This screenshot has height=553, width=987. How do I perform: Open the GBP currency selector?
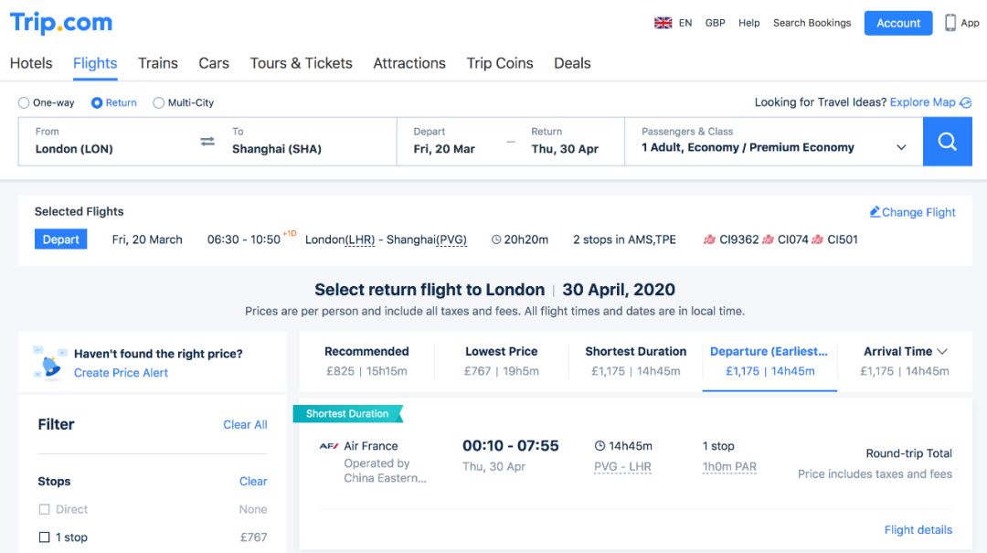coord(715,23)
